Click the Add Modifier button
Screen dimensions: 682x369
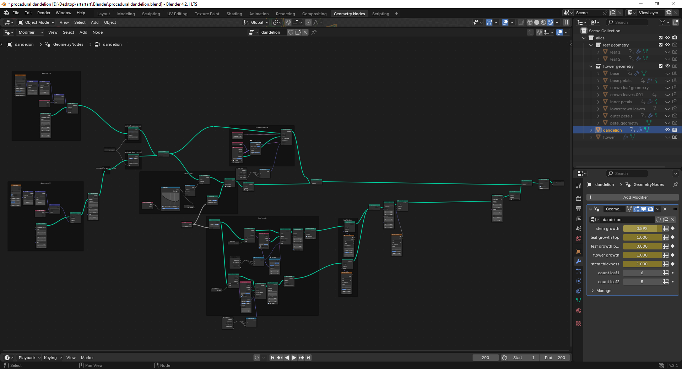(x=635, y=197)
